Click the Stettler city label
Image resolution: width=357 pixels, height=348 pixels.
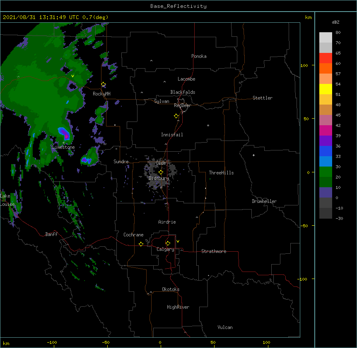263,98
